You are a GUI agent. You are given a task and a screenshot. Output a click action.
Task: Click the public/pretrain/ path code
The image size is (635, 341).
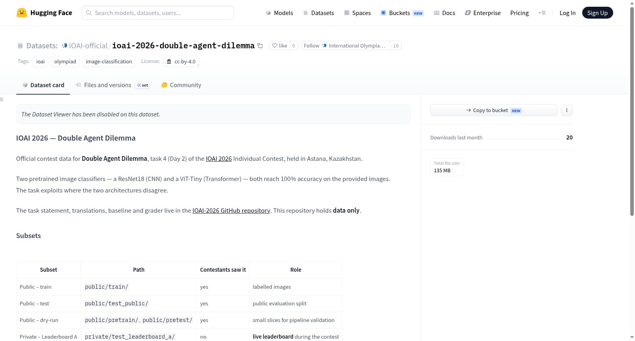pos(112,320)
